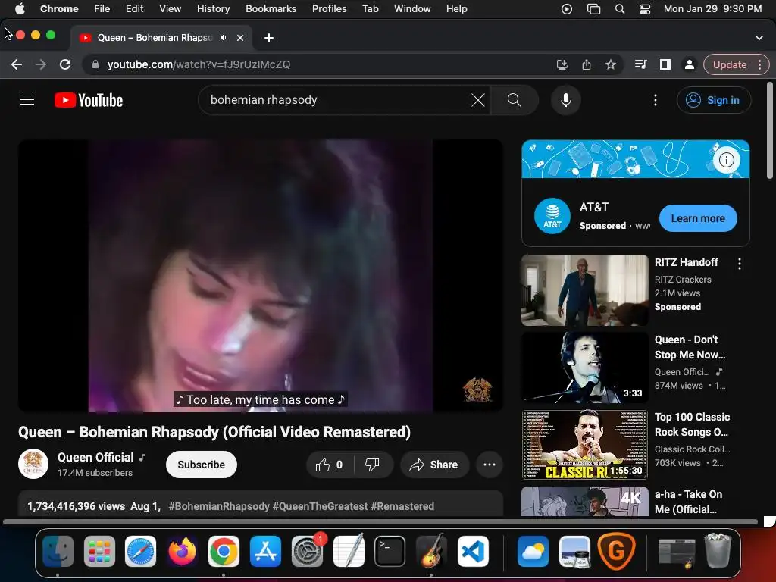Click Learn more on the AT&T ad
Viewport: 776px width, 582px height.
coord(698,218)
